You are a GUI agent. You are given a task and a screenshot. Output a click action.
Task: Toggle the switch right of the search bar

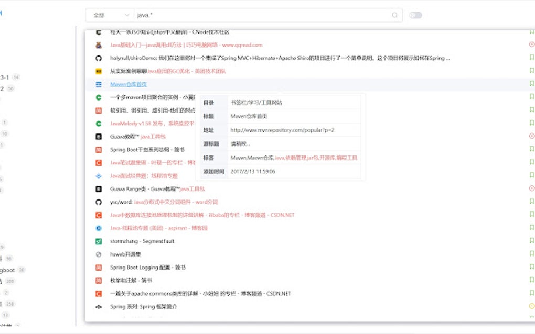click(415, 15)
